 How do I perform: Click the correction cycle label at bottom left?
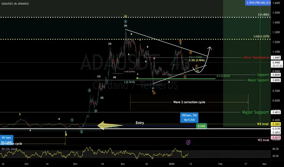pyautogui.click(x=11, y=144)
